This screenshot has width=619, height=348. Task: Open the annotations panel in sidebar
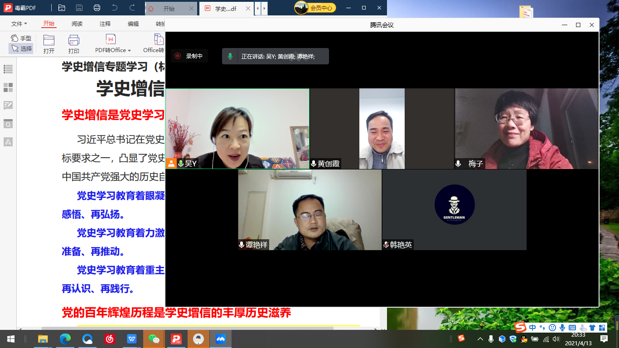(x=8, y=106)
